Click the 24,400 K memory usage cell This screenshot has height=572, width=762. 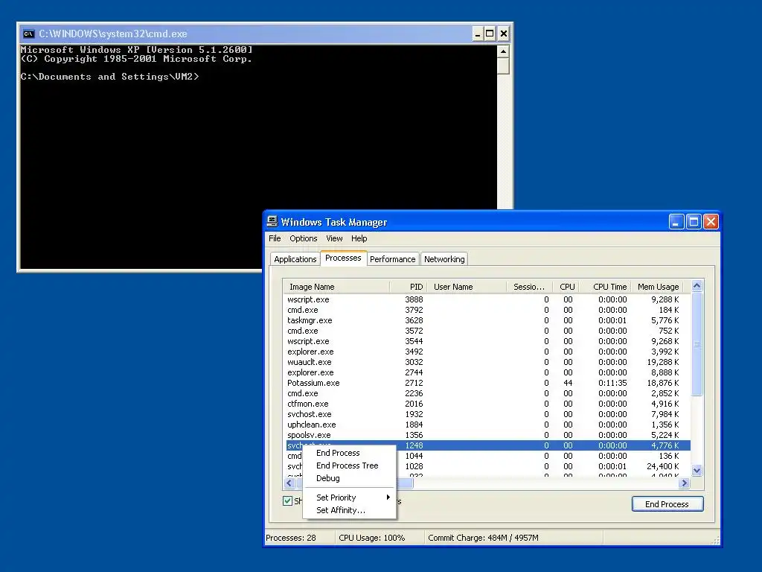click(663, 466)
